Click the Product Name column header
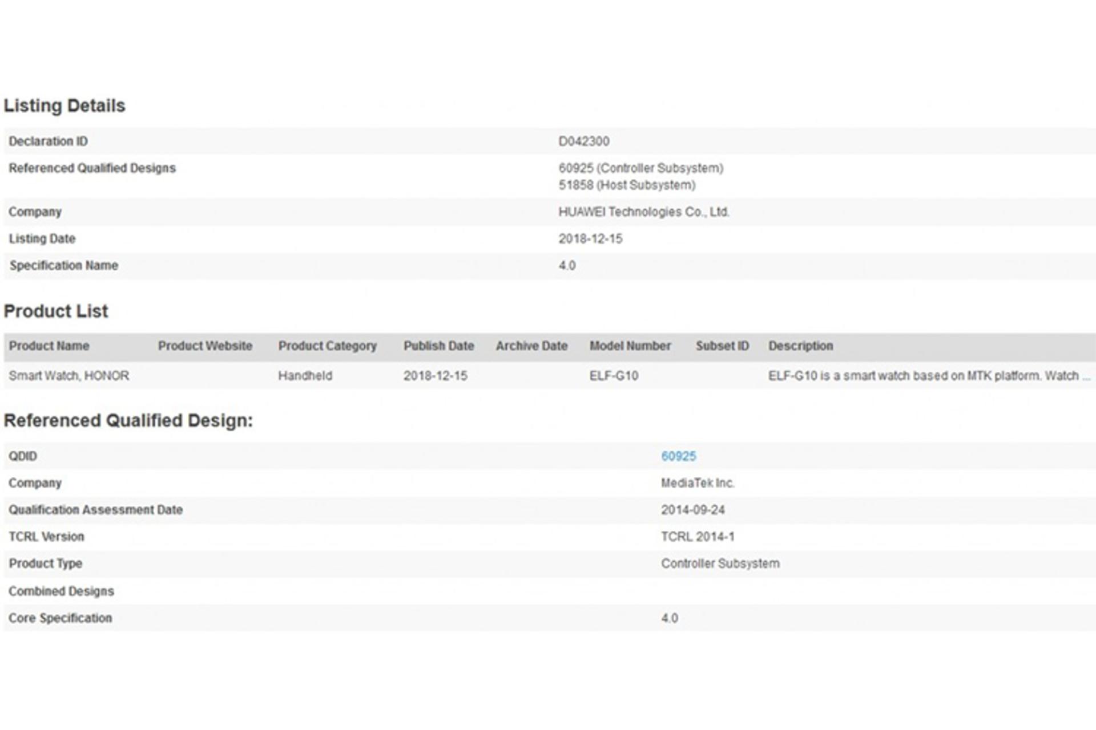The height and width of the screenshot is (730, 1096). click(49, 346)
